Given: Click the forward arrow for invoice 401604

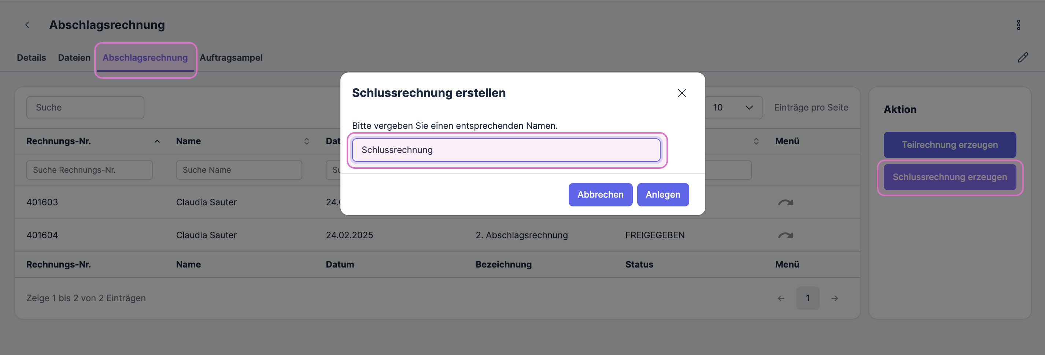Looking at the screenshot, I should point(785,235).
